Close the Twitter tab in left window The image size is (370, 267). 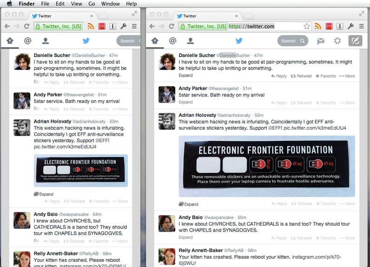[x=92, y=16]
